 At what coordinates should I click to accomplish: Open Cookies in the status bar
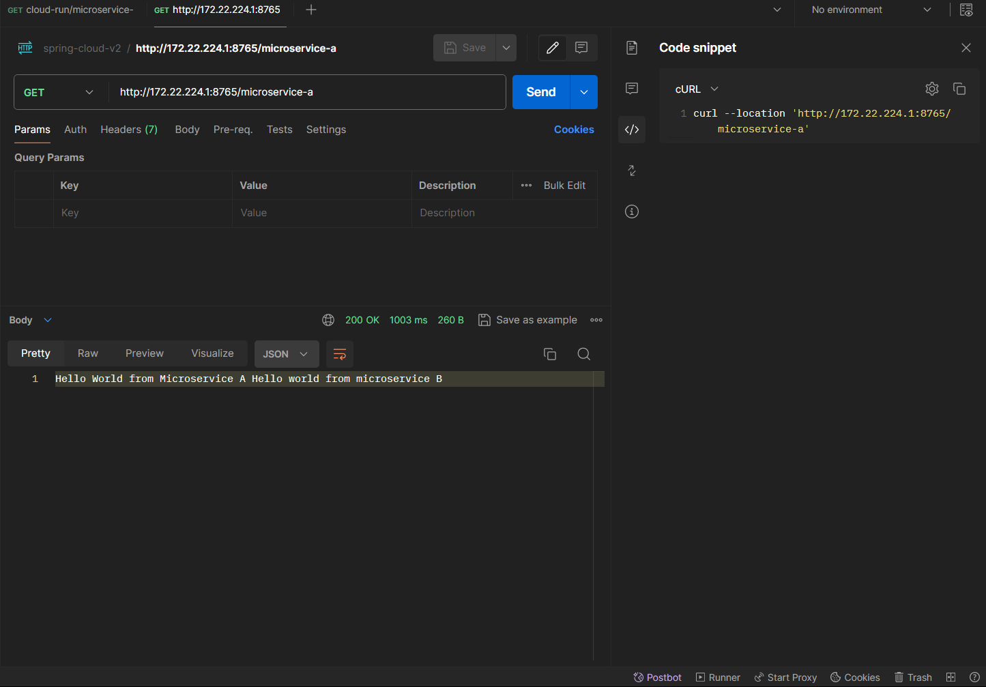pos(855,677)
